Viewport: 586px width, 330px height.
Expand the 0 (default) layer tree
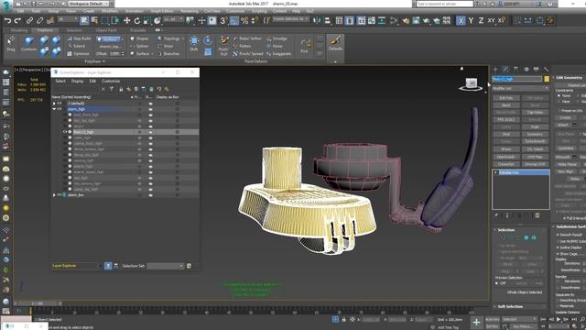click(54, 104)
